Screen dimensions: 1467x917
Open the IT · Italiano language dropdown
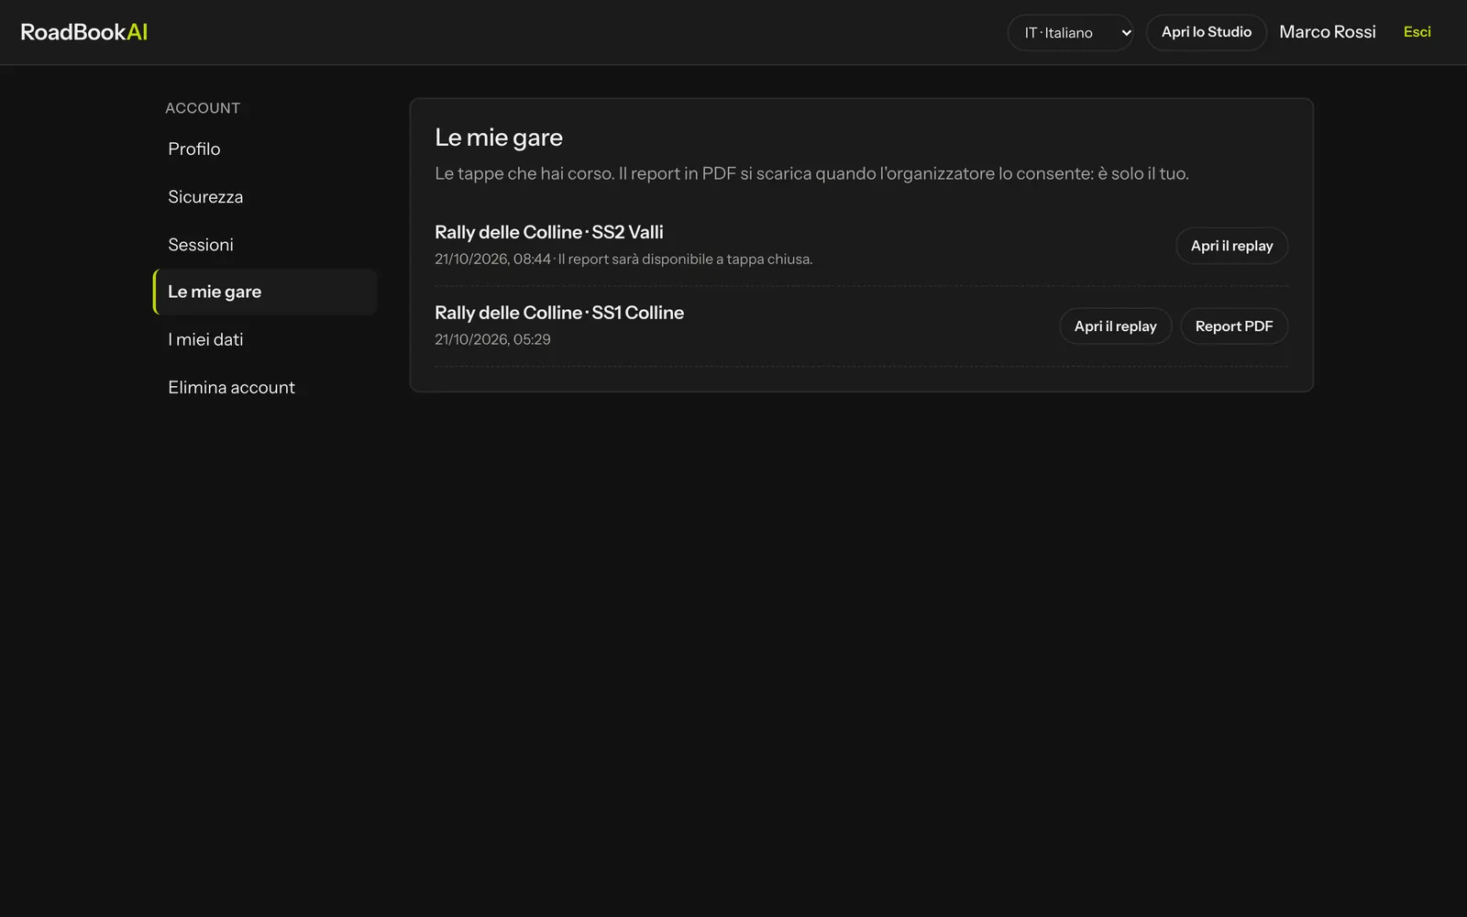click(x=1070, y=32)
